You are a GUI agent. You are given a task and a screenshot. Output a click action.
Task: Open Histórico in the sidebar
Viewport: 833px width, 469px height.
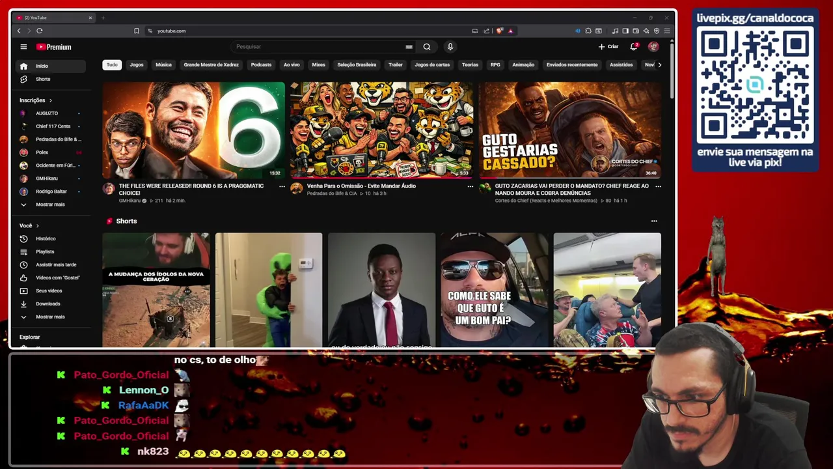[x=51, y=238]
